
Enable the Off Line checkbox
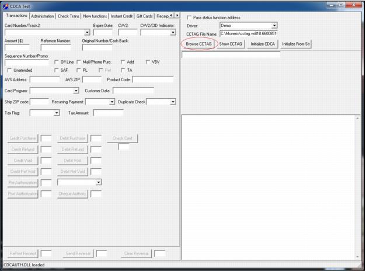57,62
